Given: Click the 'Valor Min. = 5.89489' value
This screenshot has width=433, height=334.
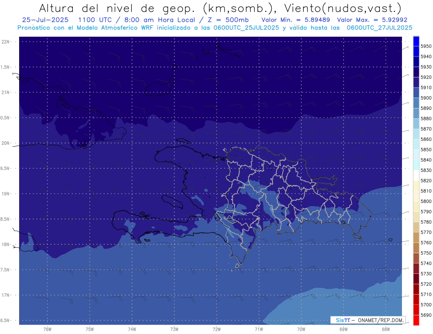Looking at the screenshot, I should pyautogui.click(x=296, y=20).
